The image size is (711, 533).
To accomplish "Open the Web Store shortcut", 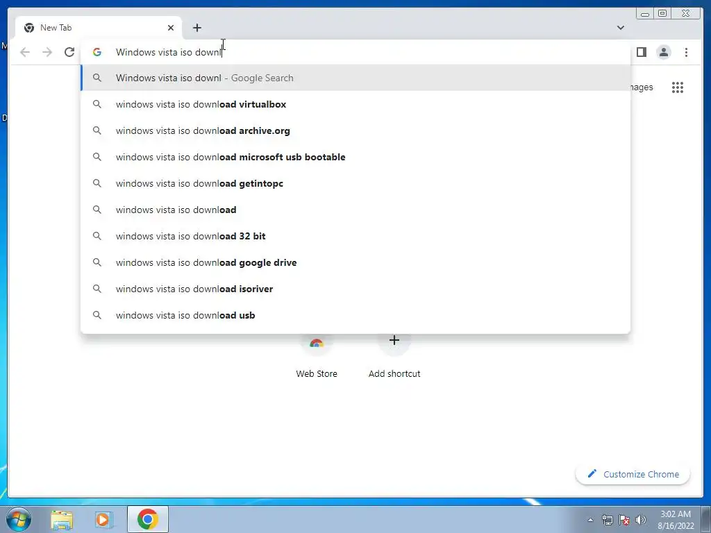I will coord(317,358).
